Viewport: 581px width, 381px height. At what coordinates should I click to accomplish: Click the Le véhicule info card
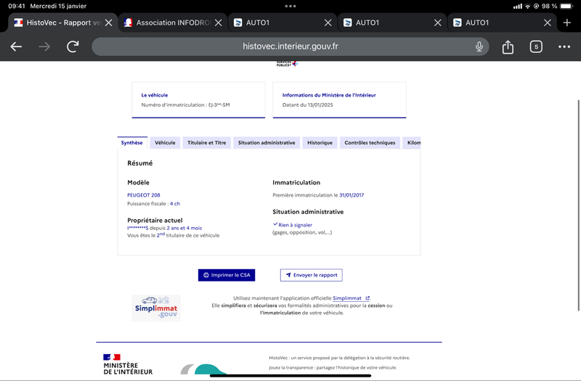[x=198, y=100]
